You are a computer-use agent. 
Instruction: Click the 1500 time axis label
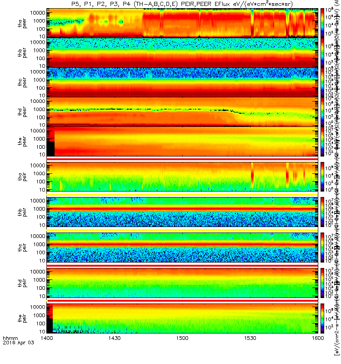tap(182, 338)
